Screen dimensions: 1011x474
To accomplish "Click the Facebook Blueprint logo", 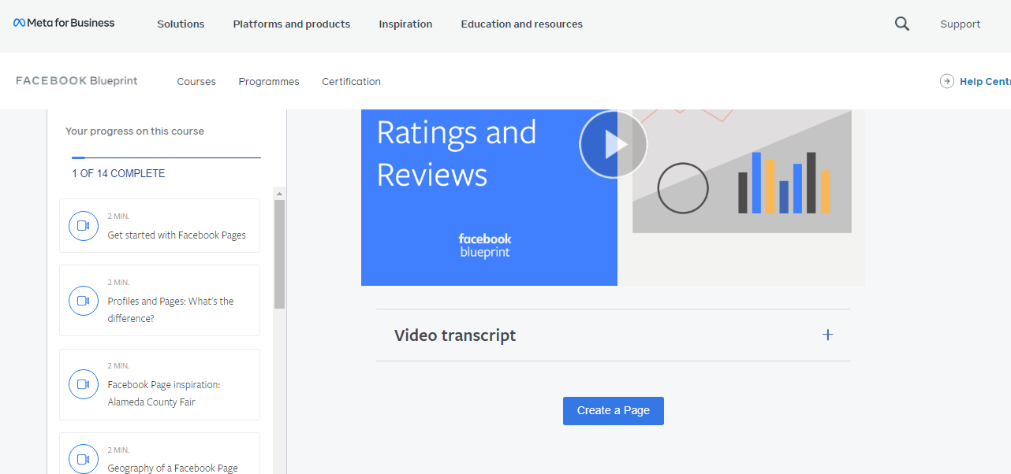I will (76, 81).
